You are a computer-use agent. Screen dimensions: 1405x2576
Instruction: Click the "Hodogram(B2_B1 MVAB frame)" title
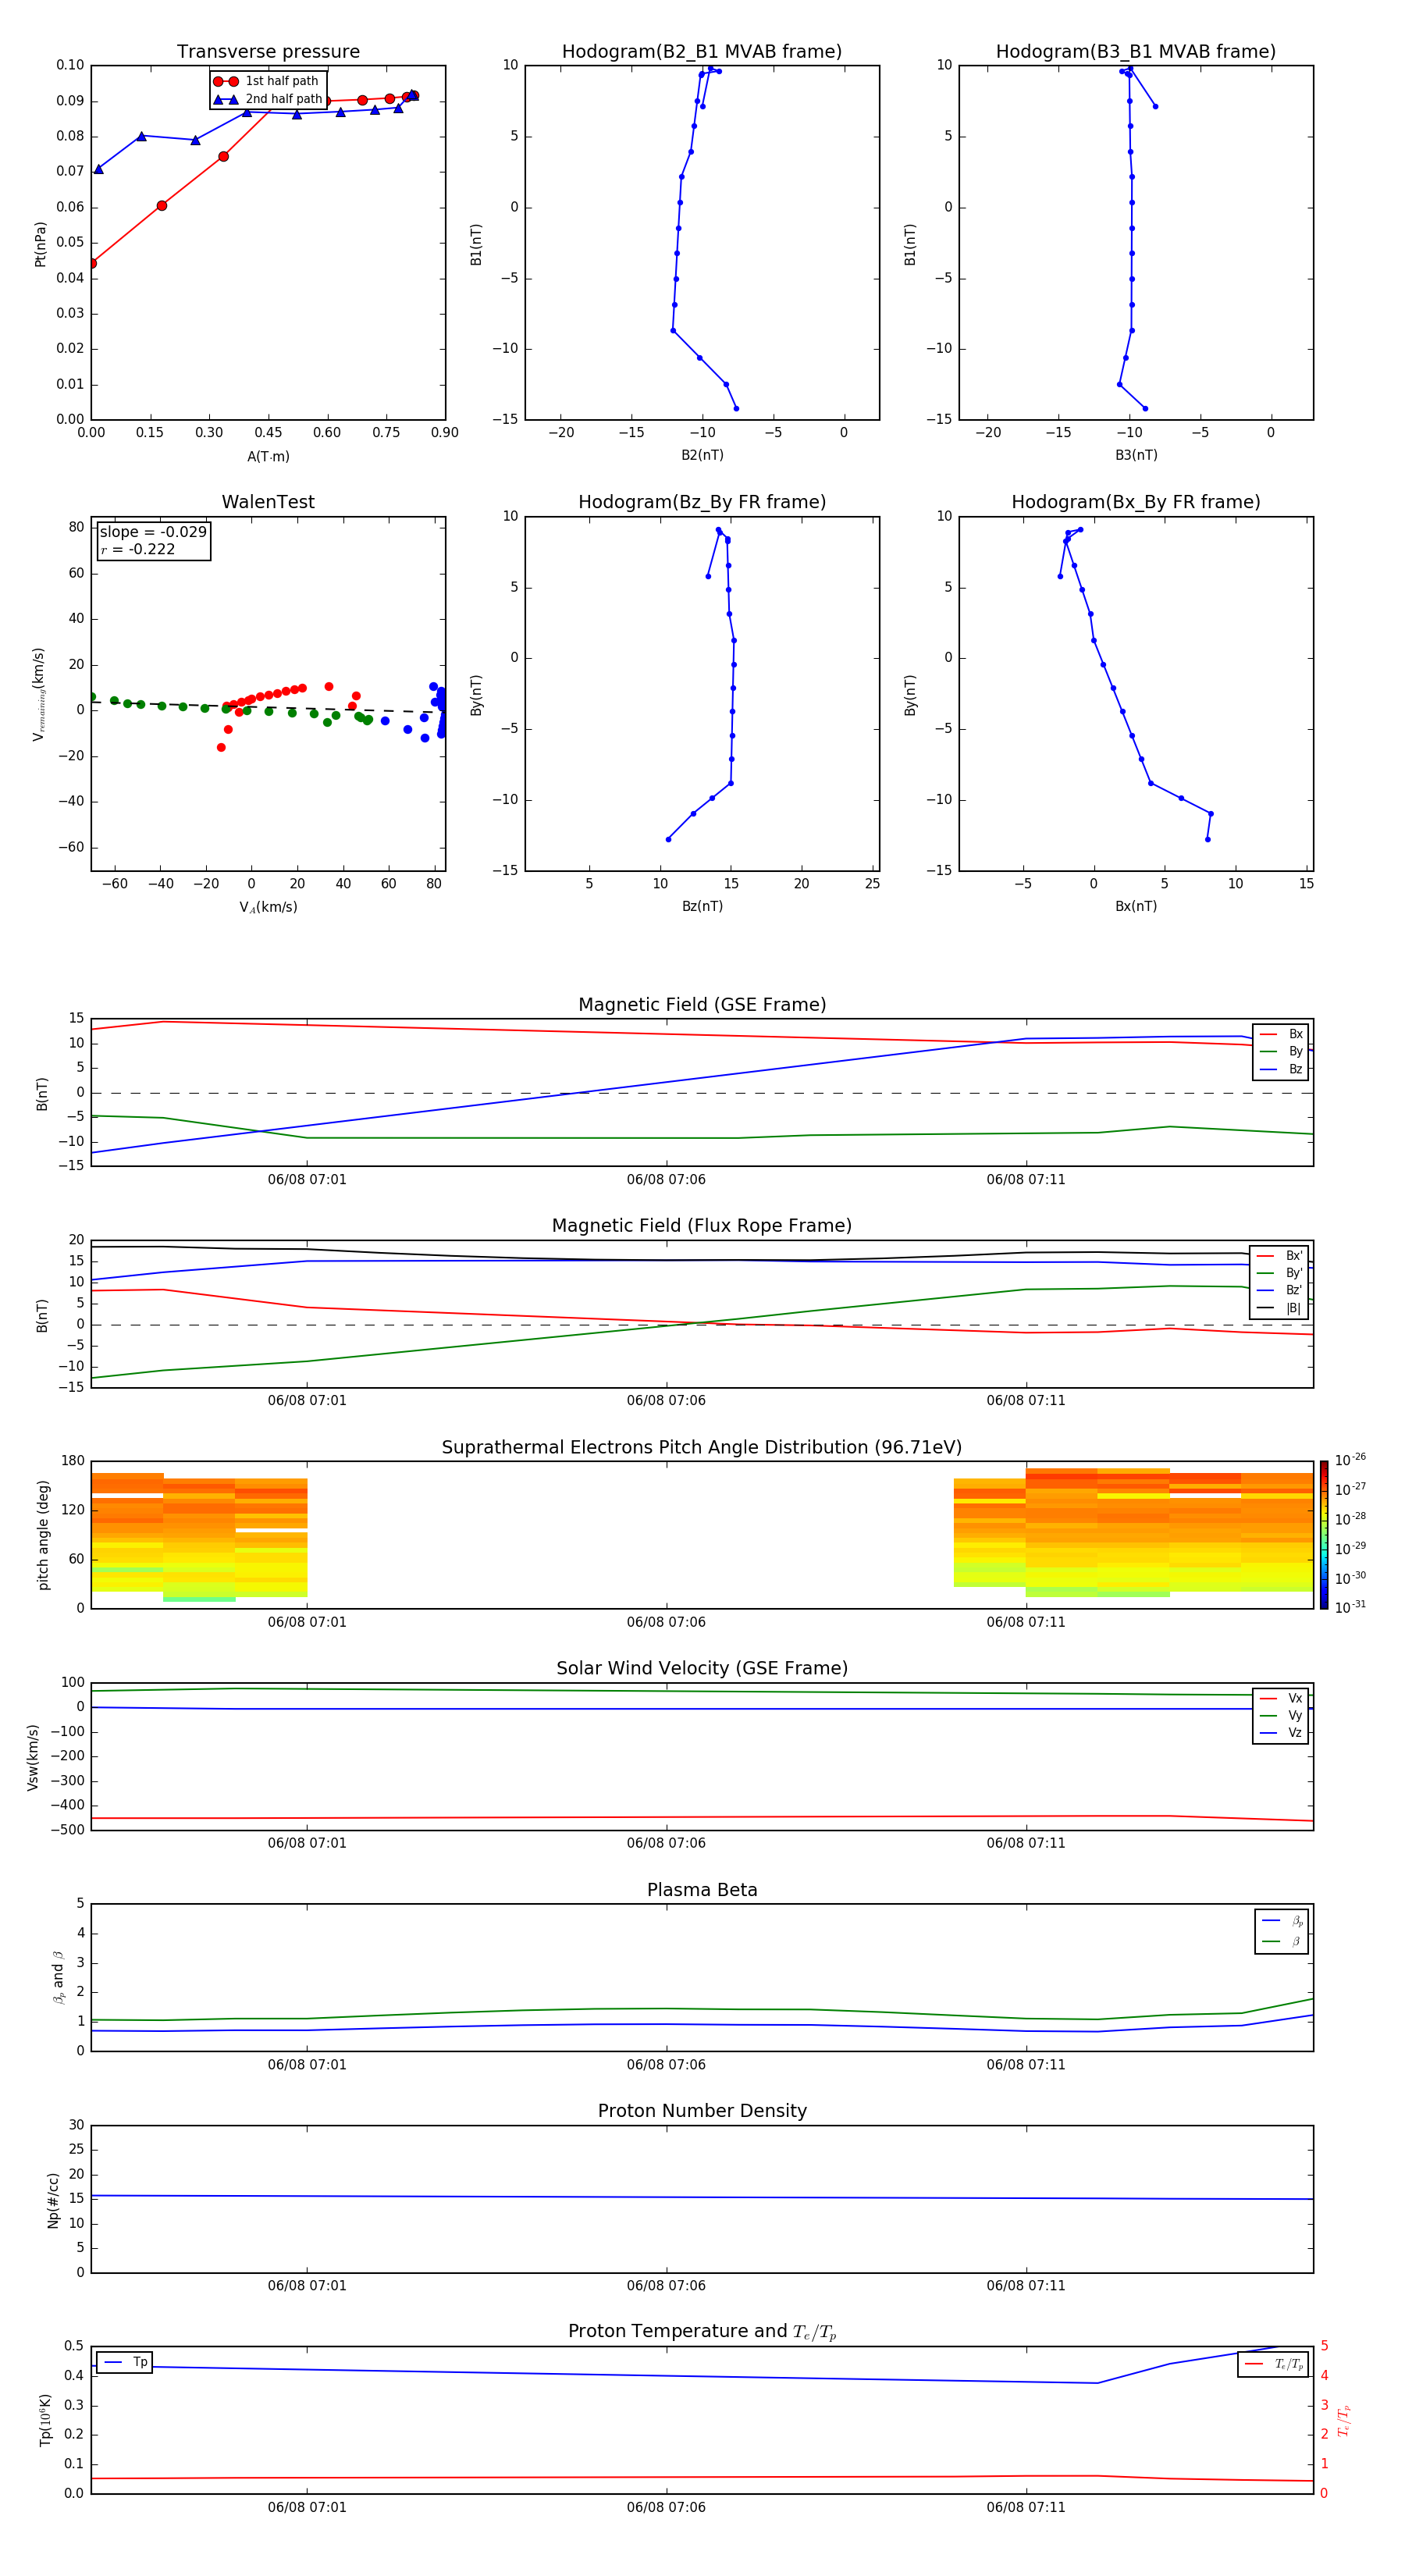pyautogui.click(x=702, y=52)
